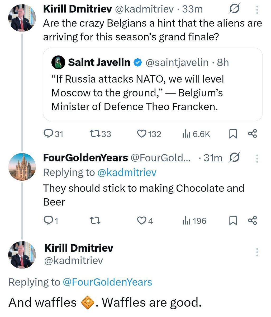Share Kirill Dmitriev's top tweet
271x317 pixels.
pyautogui.click(x=252, y=134)
